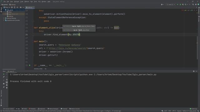Open the Endpoints tool window
Screen dimensions: 200x112
(41, 109)
